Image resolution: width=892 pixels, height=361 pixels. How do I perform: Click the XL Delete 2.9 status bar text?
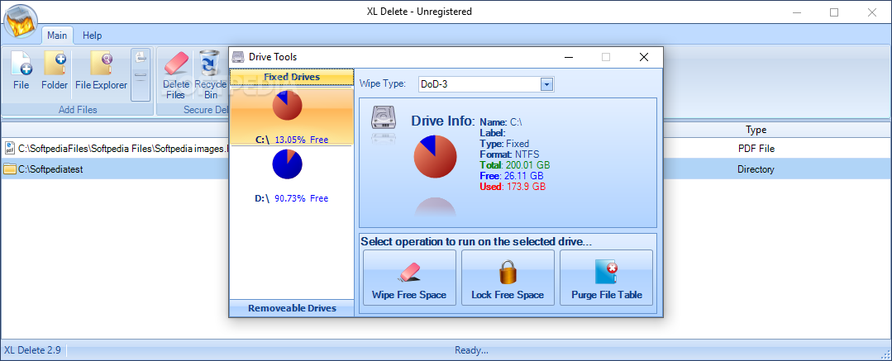pyautogui.click(x=32, y=350)
